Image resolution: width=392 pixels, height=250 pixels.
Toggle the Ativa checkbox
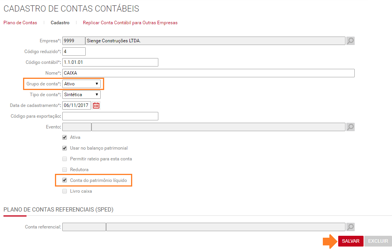pyautogui.click(x=65, y=137)
